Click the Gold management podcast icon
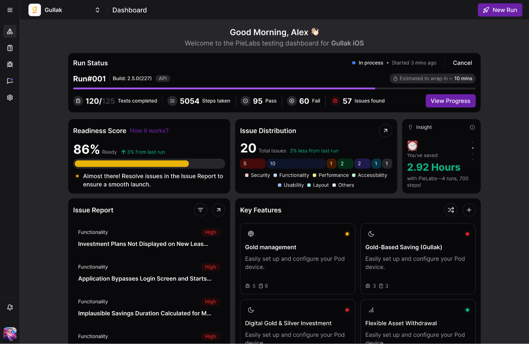Viewport: 529px width, 344px height. pyautogui.click(x=251, y=234)
